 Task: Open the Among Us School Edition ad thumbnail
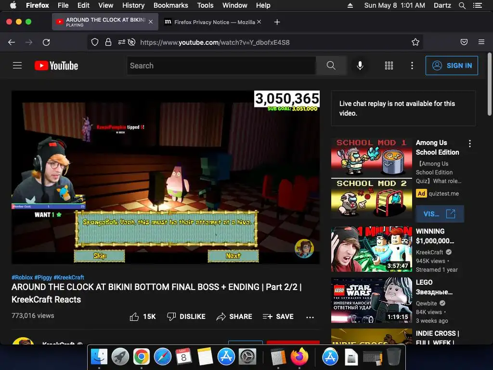[371, 178]
